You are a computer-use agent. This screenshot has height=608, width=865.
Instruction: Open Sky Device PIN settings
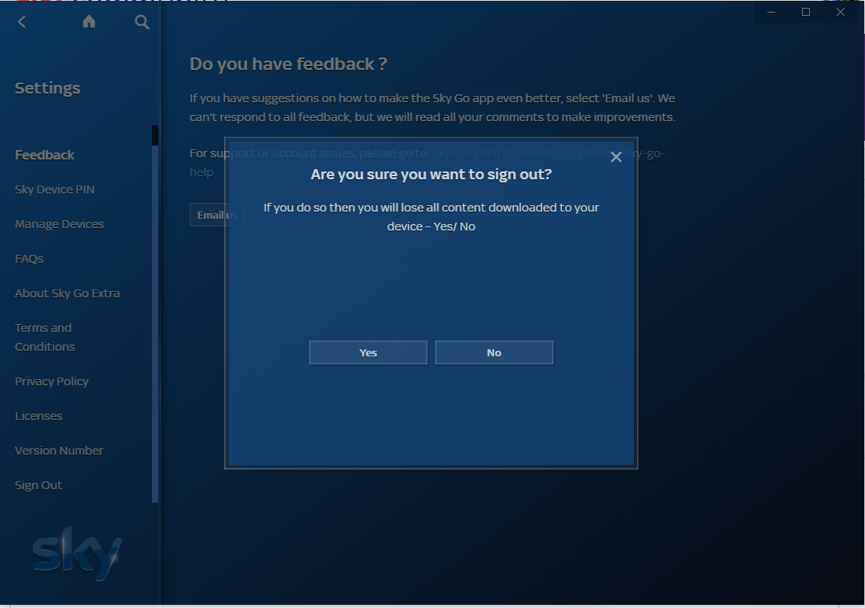[54, 190]
